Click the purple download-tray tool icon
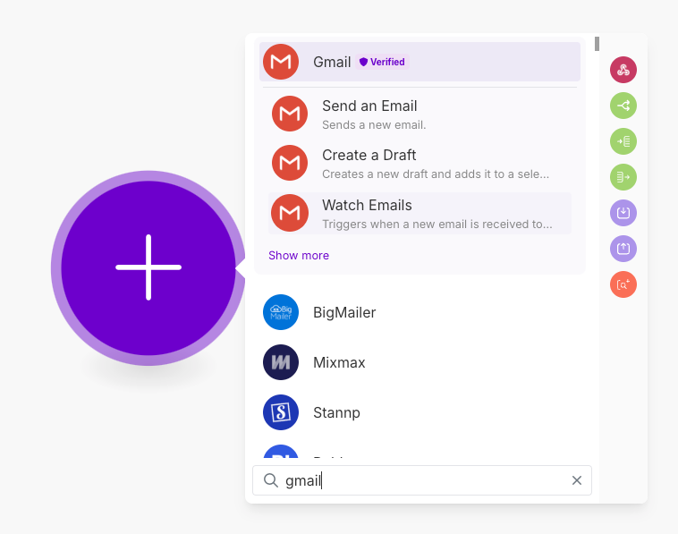Viewport: 678px width, 534px height. tap(623, 213)
